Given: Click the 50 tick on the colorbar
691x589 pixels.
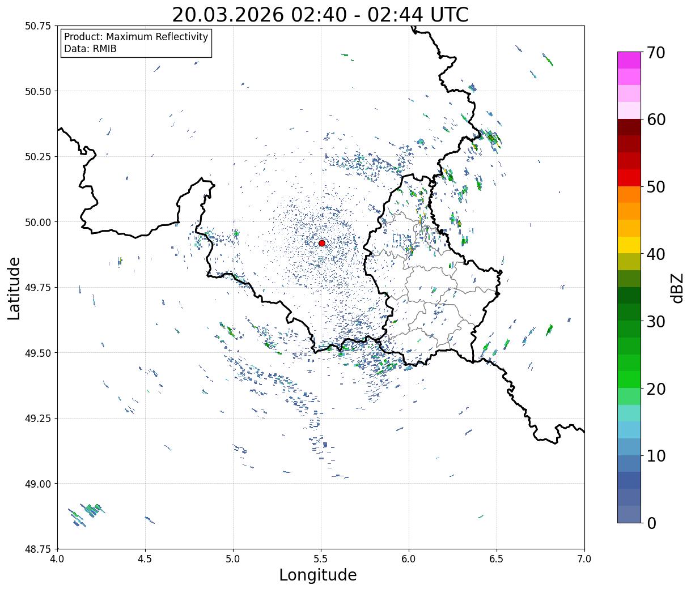Looking at the screenshot, I should coord(656,187).
